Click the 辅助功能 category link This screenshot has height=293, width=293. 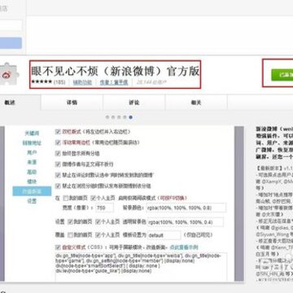coord(82,82)
